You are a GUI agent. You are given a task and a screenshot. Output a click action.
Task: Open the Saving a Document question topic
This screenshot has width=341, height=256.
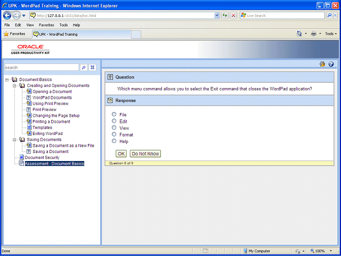(51, 151)
